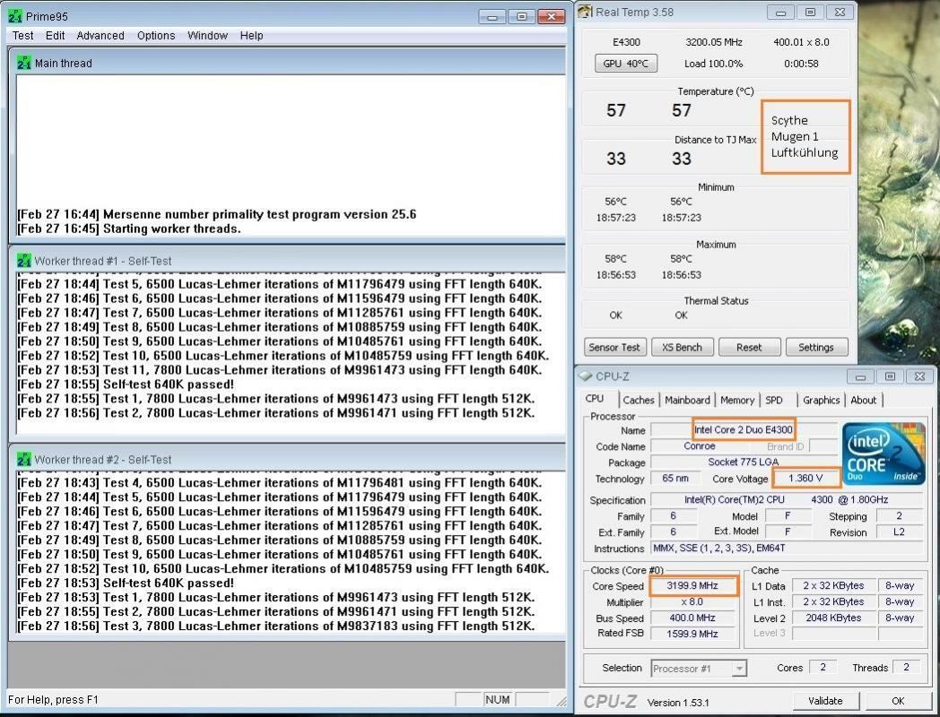Click the Intel Core 2 Duo logo
This screenshot has width=940, height=717.
[x=883, y=454]
